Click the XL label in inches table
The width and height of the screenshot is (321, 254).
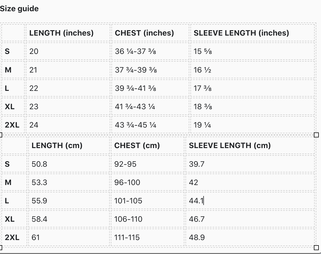tap(13, 106)
